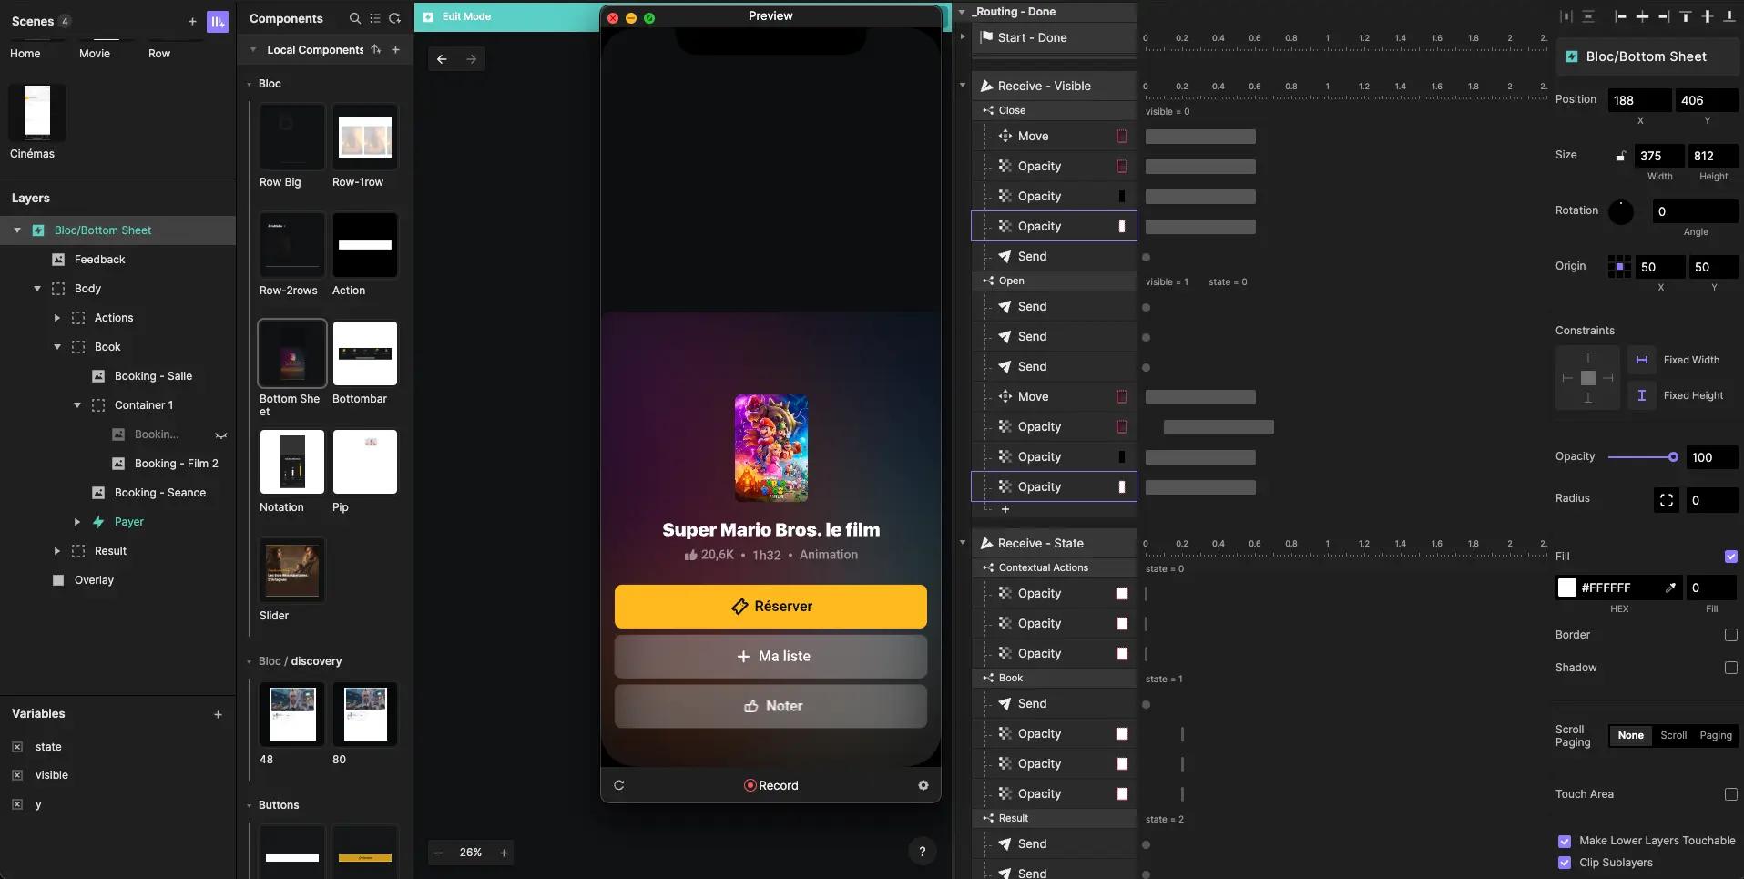Select the Paging option
This screenshot has height=879, width=1744.
[x=1716, y=735]
